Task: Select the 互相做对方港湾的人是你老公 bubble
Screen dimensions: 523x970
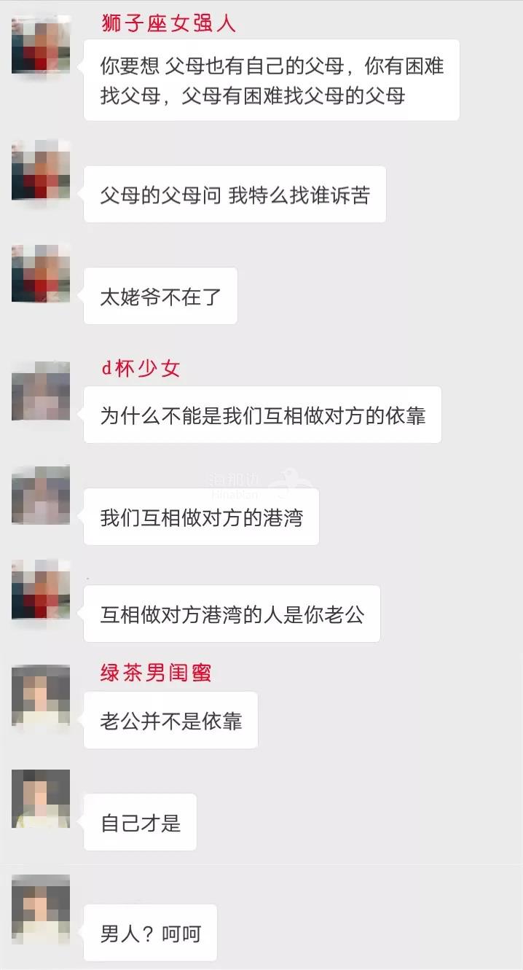Action: point(232,614)
